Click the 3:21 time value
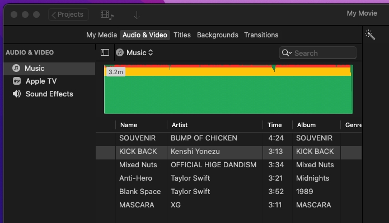The height and width of the screenshot is (223, 389). [275, 178]
